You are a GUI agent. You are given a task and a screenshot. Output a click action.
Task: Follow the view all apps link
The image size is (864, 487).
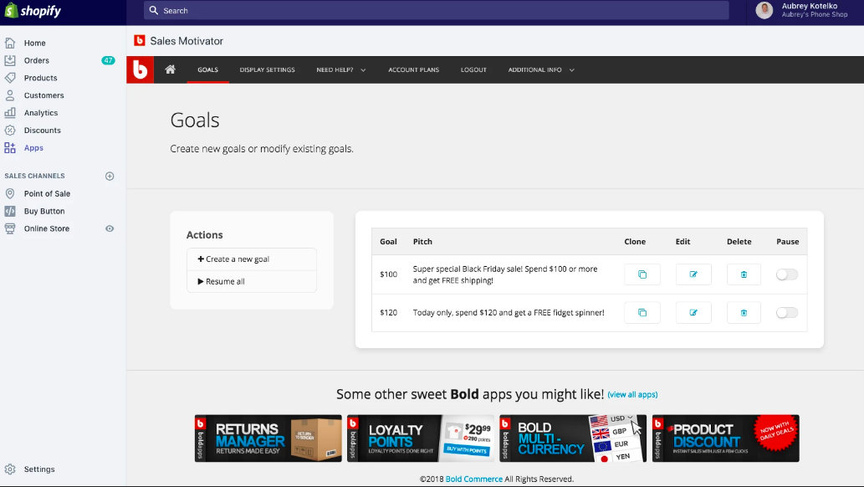pyautogui.click(x=632, y=395)
